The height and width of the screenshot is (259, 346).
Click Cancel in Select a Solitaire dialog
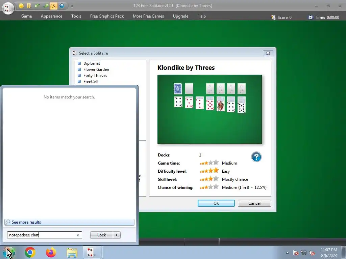click(254, 203)
